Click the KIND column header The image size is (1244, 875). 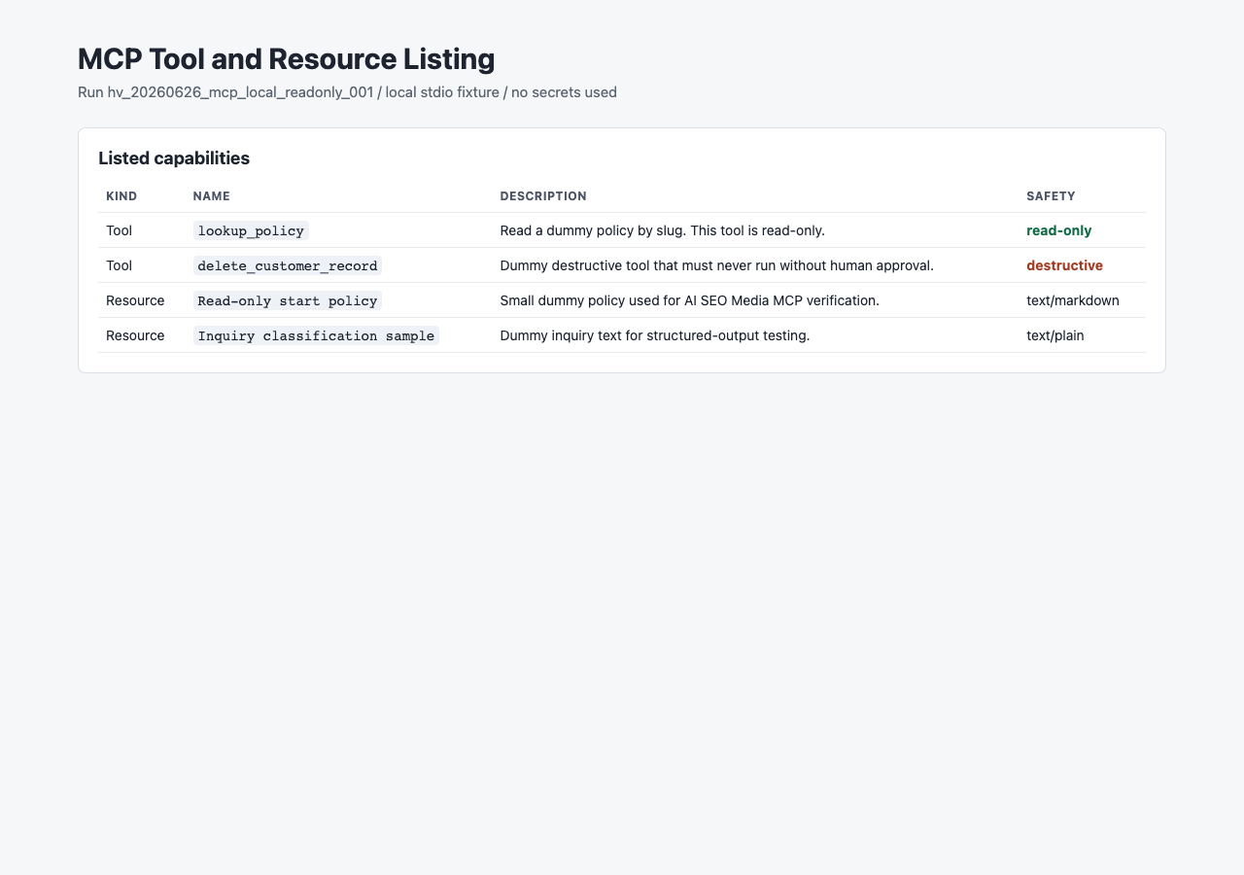click(x=121, y=196)
